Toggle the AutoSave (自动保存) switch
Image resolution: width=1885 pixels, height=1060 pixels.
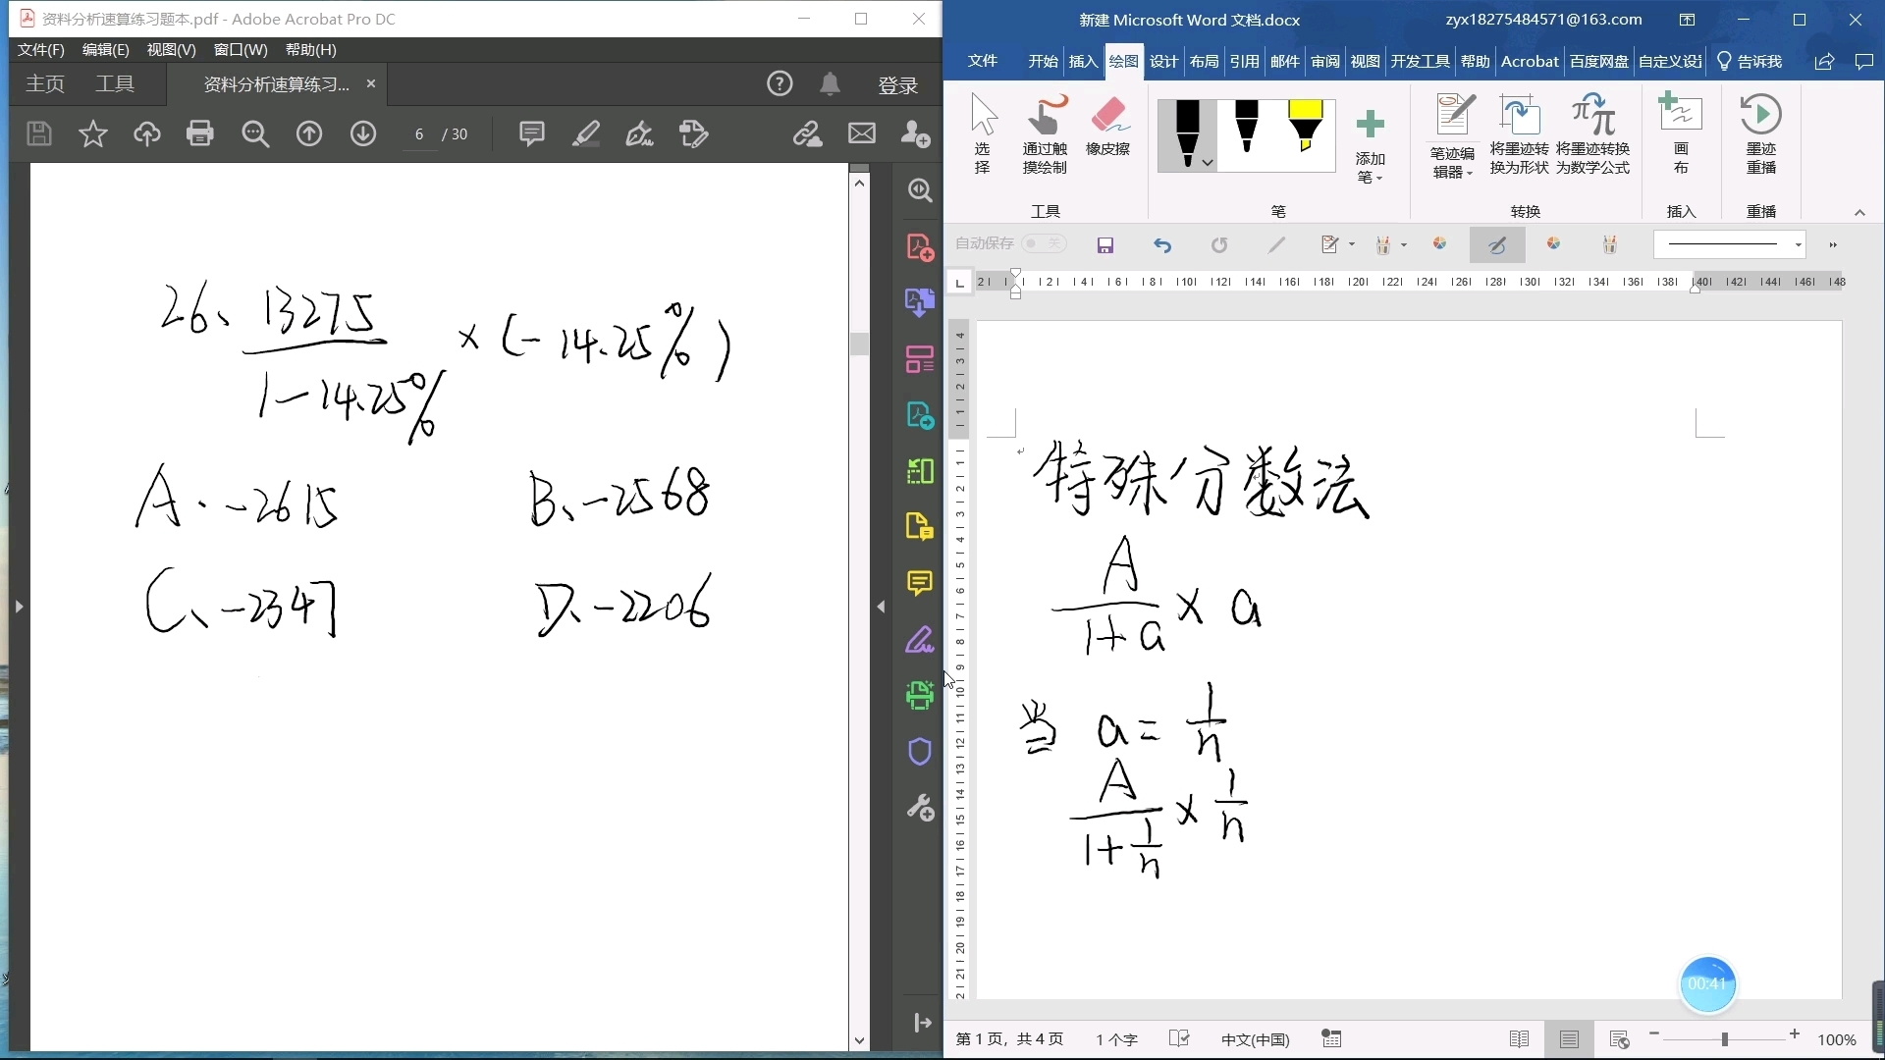1043,243
